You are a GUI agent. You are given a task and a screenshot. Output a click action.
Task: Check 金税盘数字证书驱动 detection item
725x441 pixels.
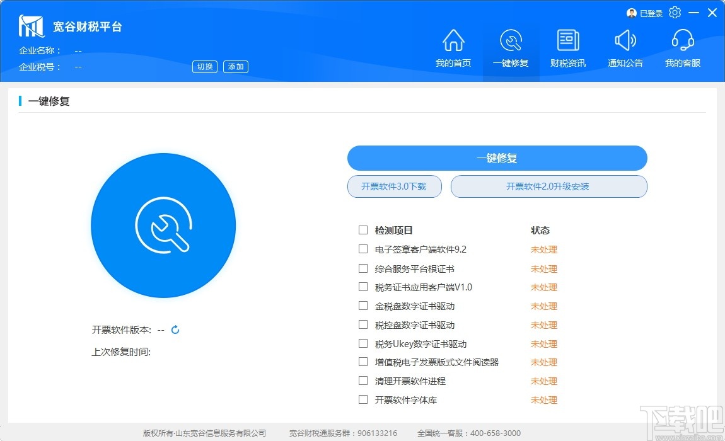click(x=363, y=306)
